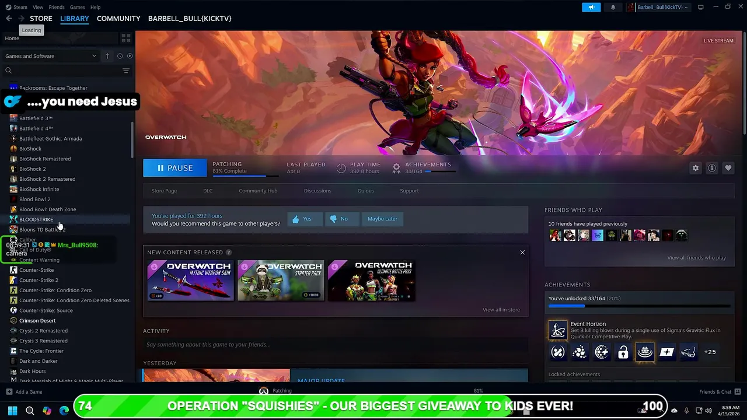Click the announcements megaphone icon
The image size is (747, 420).
pos(591,7)
